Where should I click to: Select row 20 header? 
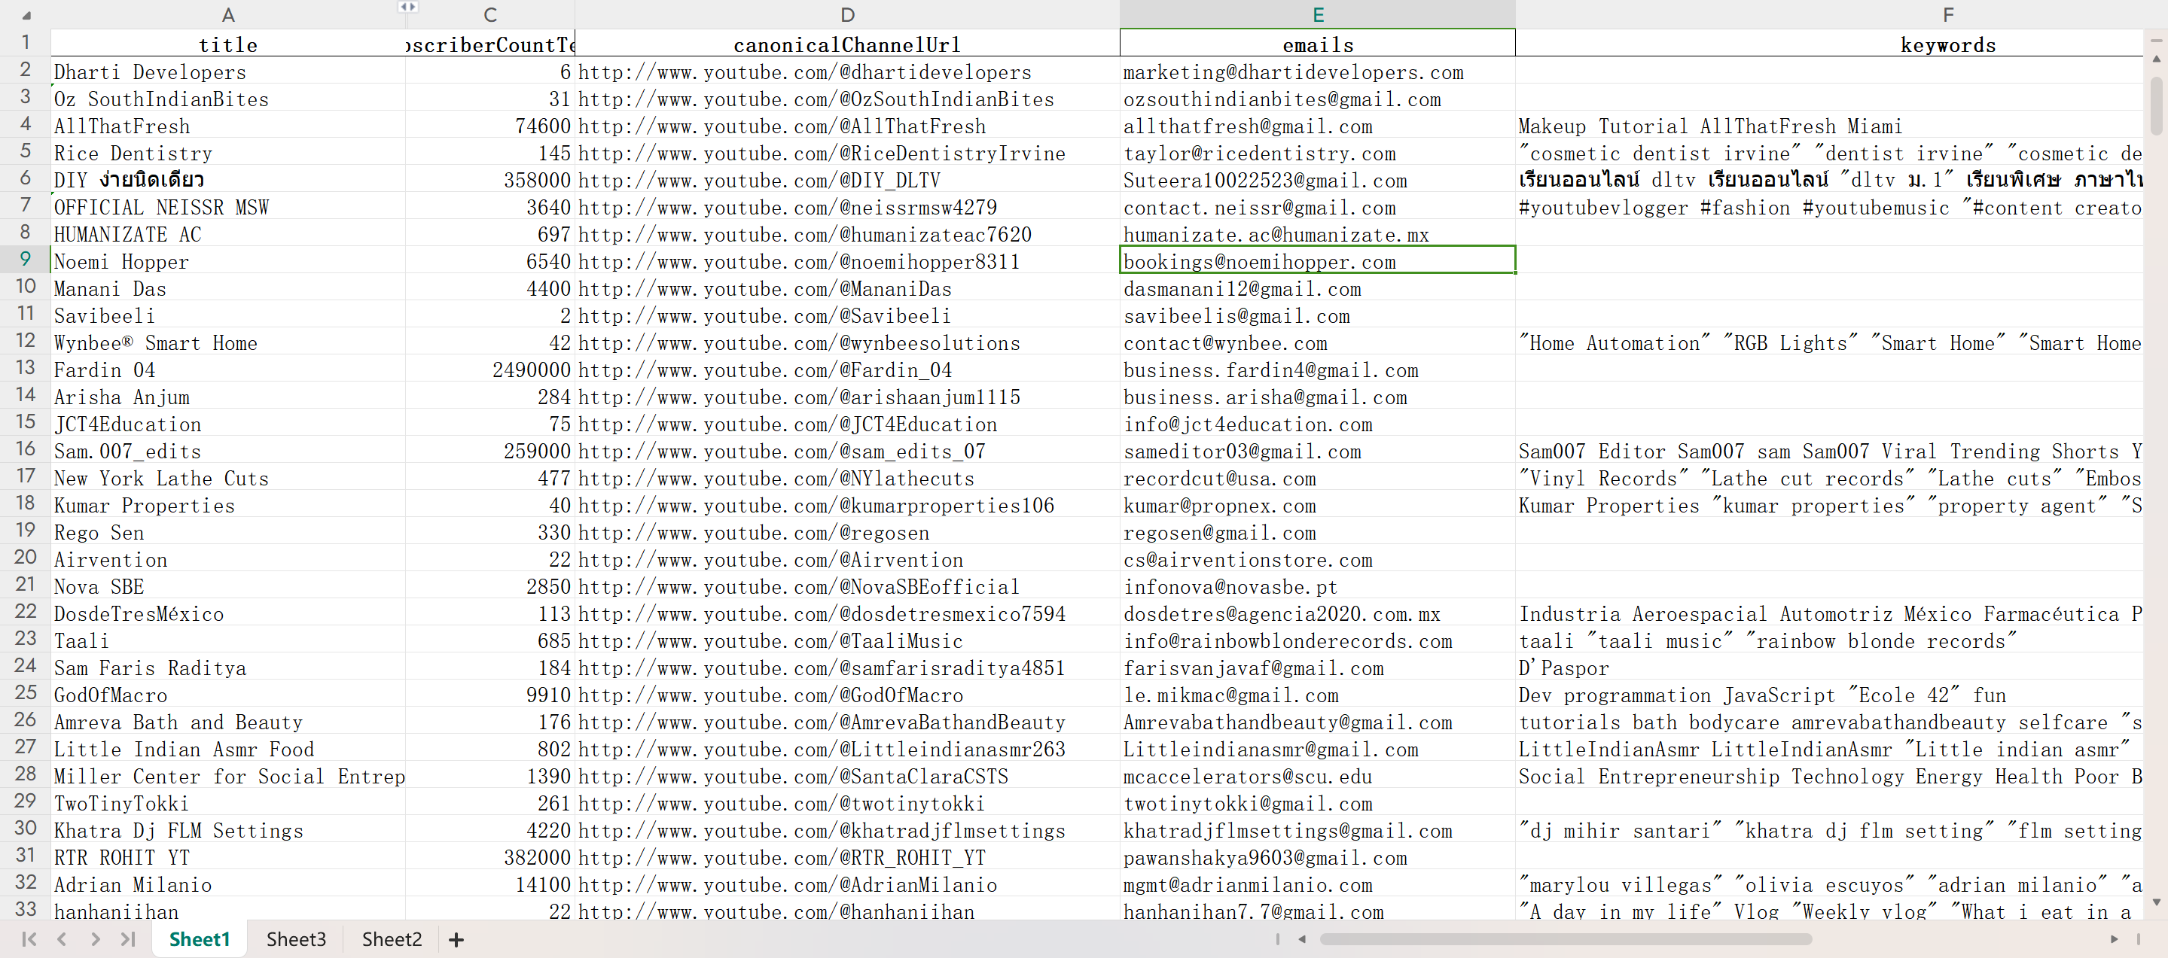click(x=26, y=557)
